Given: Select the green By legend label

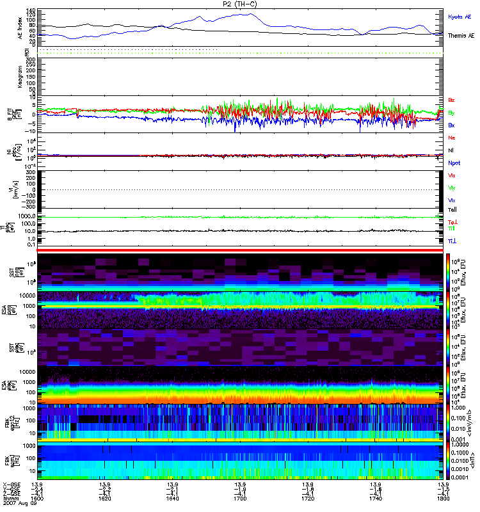Looking at the screenshot, I should (x=451, y=113).
